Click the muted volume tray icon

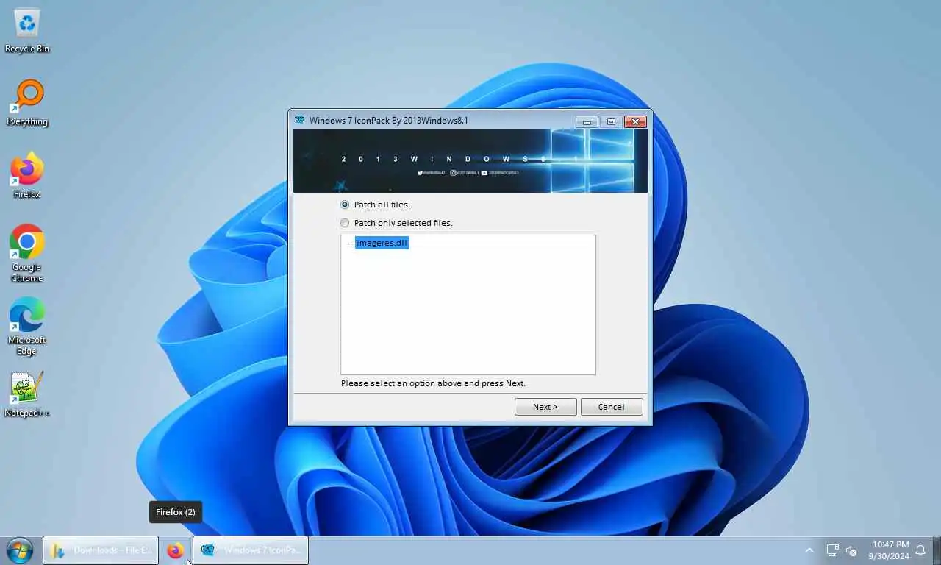point(852,550)
